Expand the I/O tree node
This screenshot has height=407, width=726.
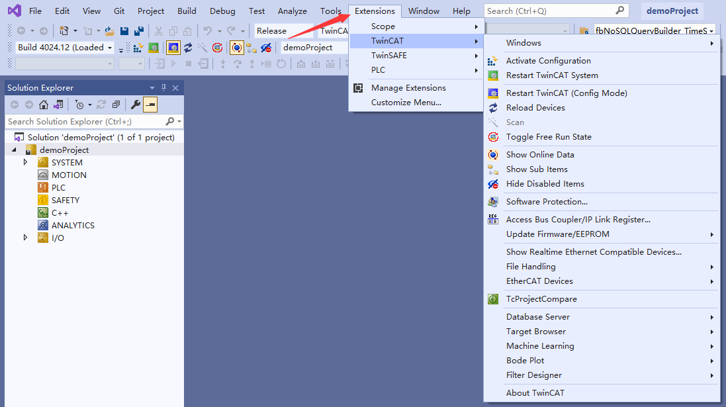(26, 238)
